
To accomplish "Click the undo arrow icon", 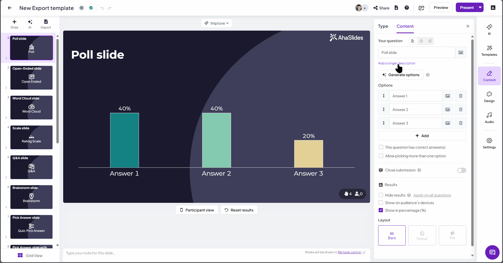I will (102, 8).
